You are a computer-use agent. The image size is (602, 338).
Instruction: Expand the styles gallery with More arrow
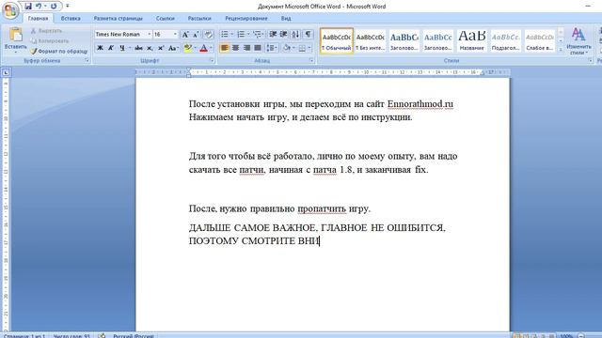[x=561, y=50]
